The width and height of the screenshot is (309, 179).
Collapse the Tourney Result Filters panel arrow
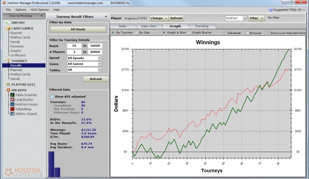pyautogui.click(x=106, y=17)
